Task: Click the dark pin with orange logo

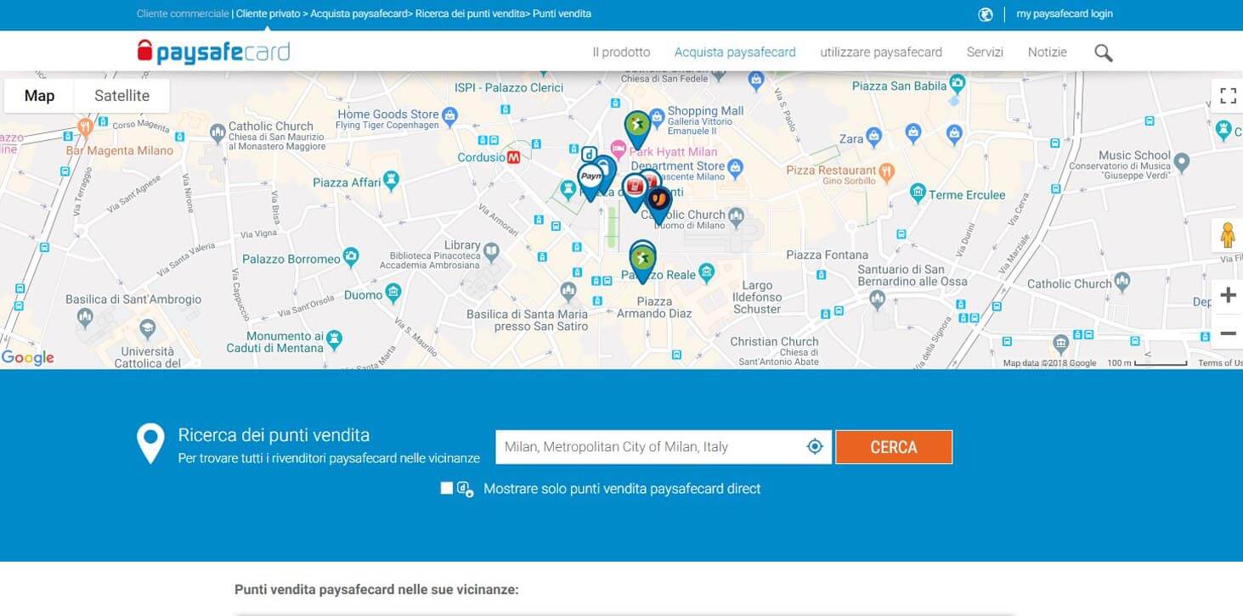Action: click(x=658, y=204)
